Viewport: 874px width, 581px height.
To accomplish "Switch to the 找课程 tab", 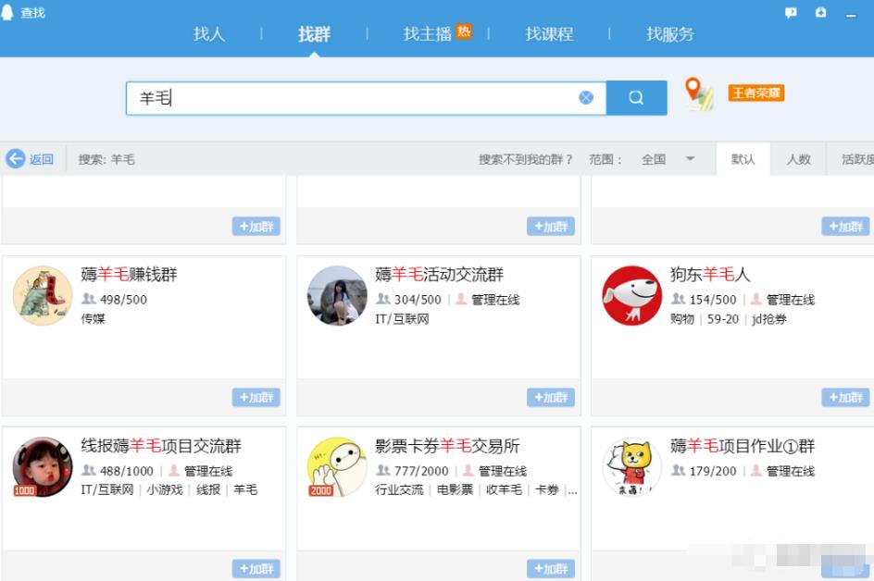I will pos(548,34).
